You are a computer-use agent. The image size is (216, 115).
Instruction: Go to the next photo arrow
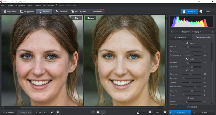tap(103, 112)
